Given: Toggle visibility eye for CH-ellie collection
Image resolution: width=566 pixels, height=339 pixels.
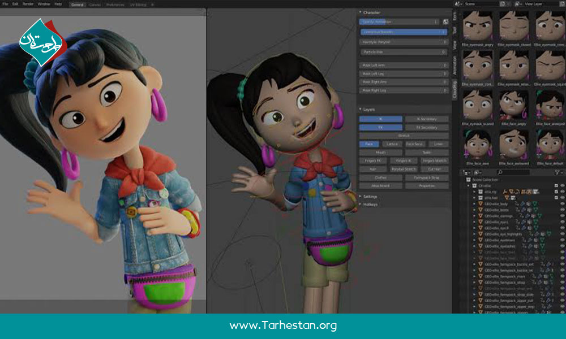Looking at the screenshot, I should click(x=562, y=185).
